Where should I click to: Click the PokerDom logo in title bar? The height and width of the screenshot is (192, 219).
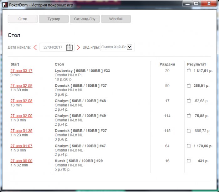coord(5,5)
